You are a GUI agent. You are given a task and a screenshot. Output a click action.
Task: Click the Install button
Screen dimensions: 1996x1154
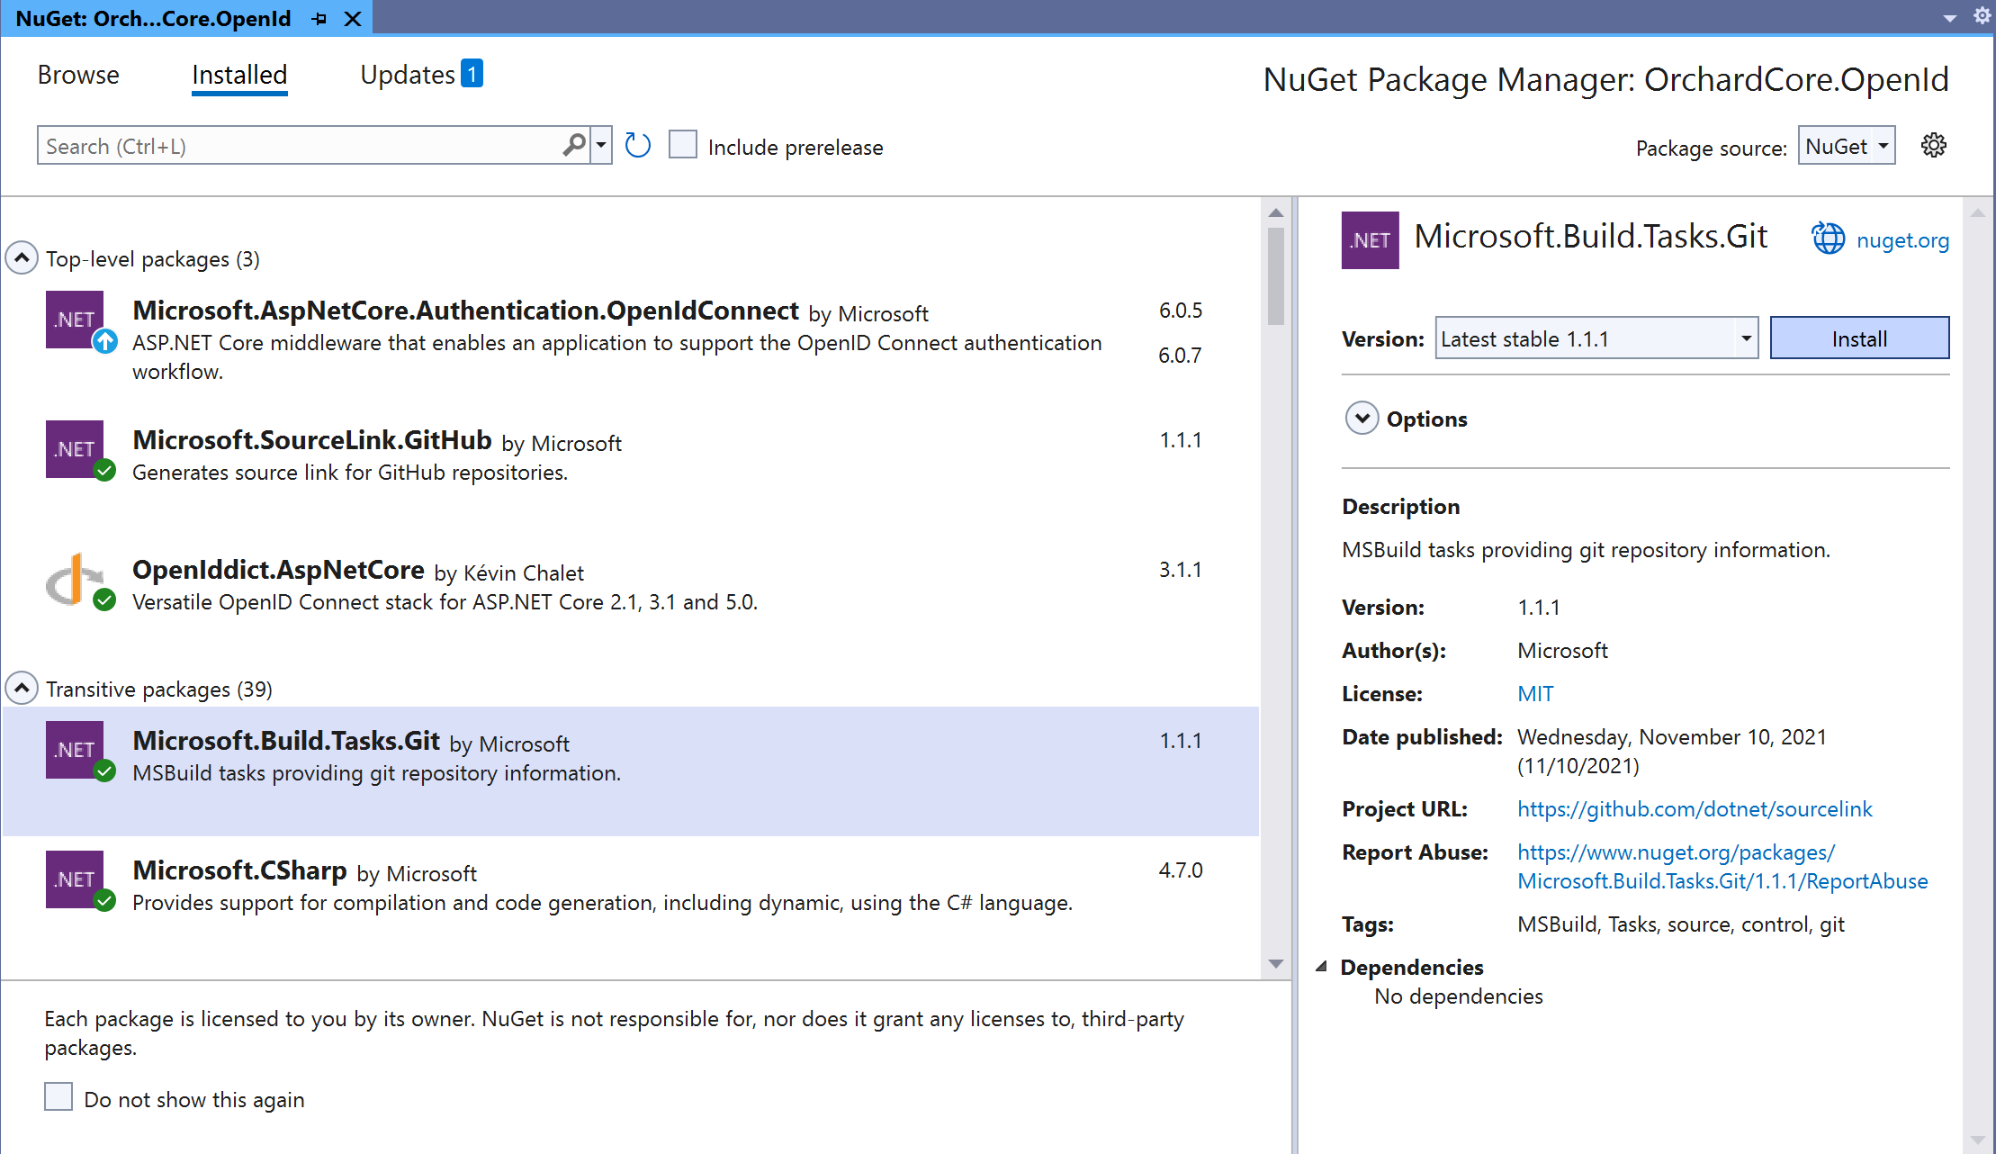coord(1858,338)
